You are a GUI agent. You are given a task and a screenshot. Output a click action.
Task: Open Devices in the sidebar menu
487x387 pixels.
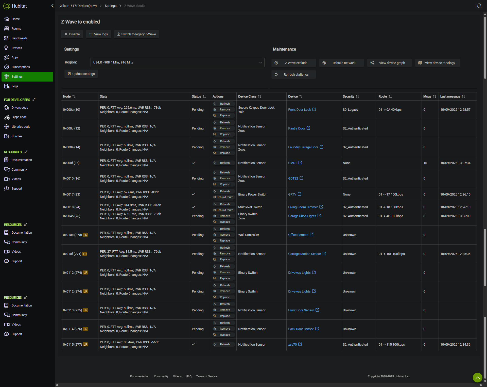[x=17, y=48]
